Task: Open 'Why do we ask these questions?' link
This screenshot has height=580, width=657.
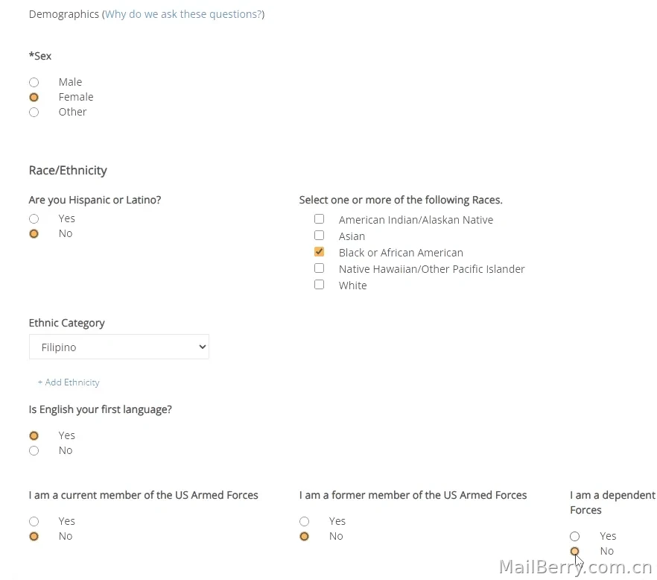Action: (183, 14)
